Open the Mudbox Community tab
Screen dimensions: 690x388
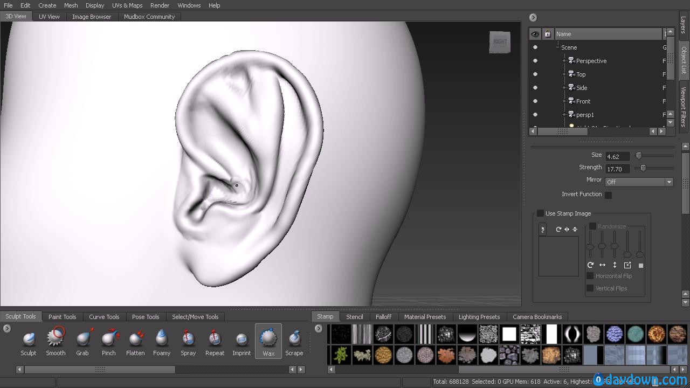149,17
